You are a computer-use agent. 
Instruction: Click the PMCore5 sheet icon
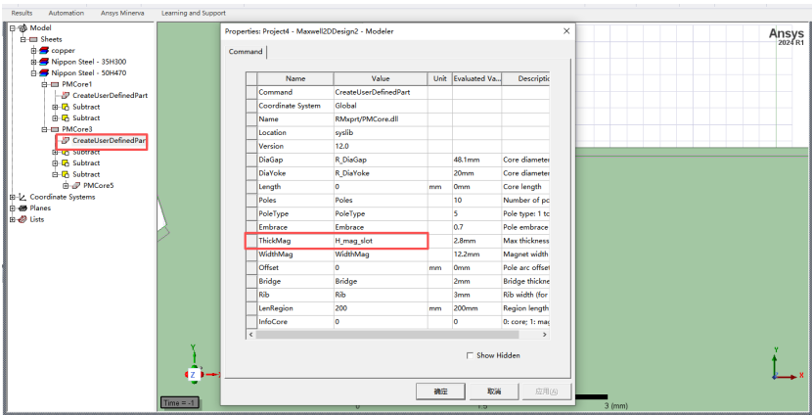76,186
